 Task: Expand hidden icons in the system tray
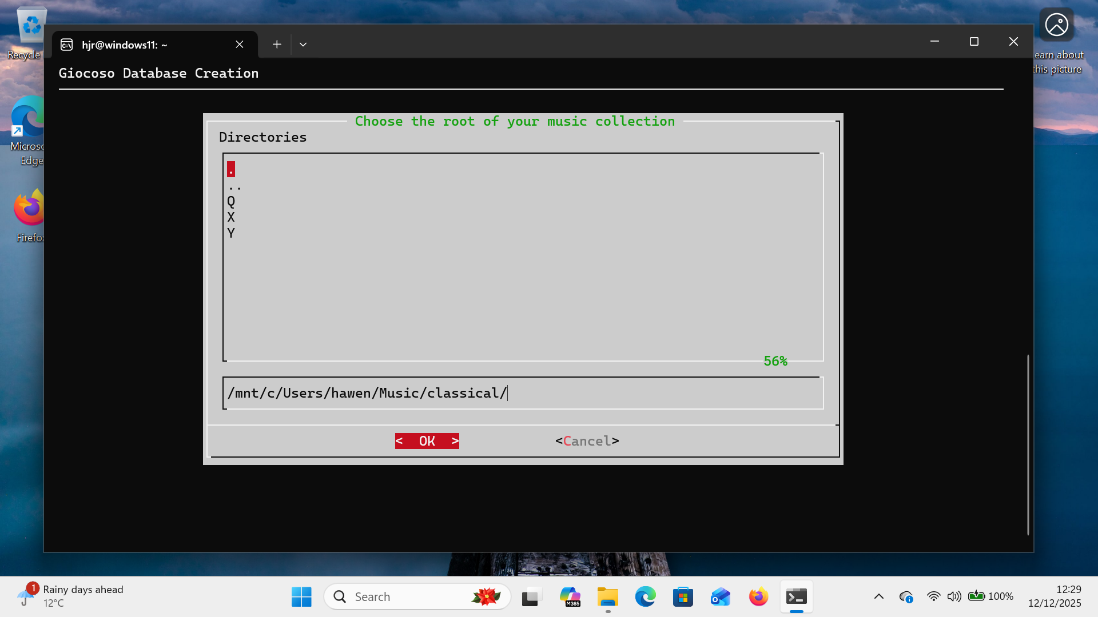(x=879, y=596)
